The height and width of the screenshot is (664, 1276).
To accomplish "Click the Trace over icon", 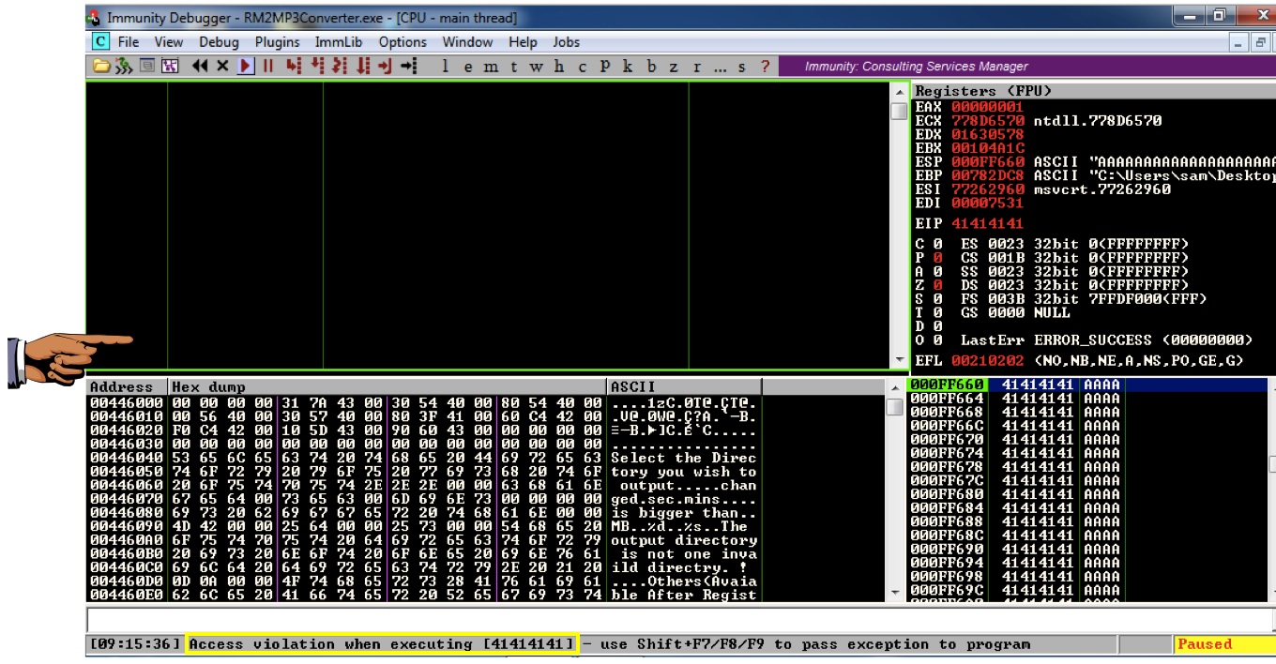I will tap(362, 66).
